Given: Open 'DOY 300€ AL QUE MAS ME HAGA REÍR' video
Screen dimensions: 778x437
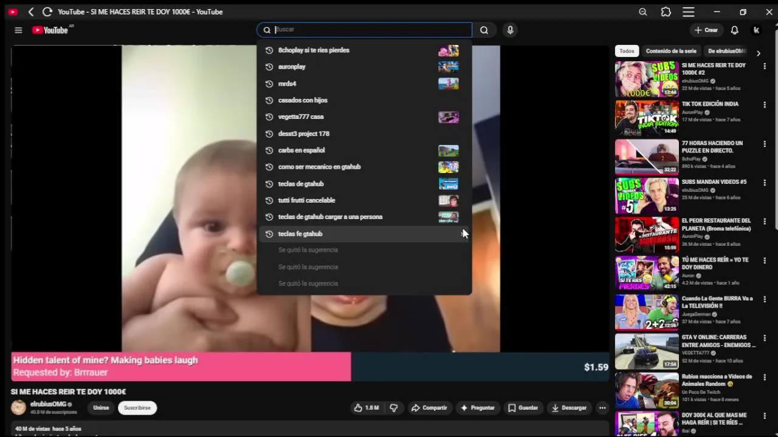Looking at the screenshot, I should tap(714, 419).
